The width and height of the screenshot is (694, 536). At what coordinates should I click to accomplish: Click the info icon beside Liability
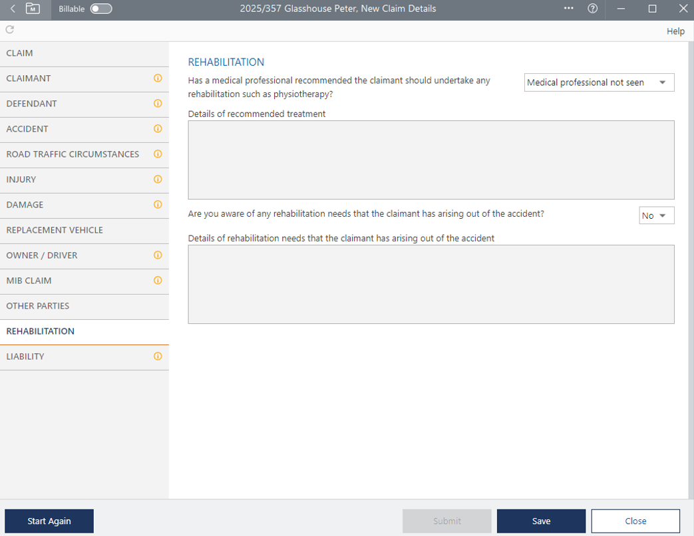158,356
